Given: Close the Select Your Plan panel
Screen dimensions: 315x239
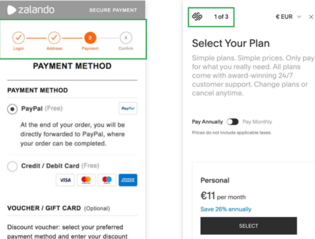Looking at the screenshot, I should coord(311,17).
